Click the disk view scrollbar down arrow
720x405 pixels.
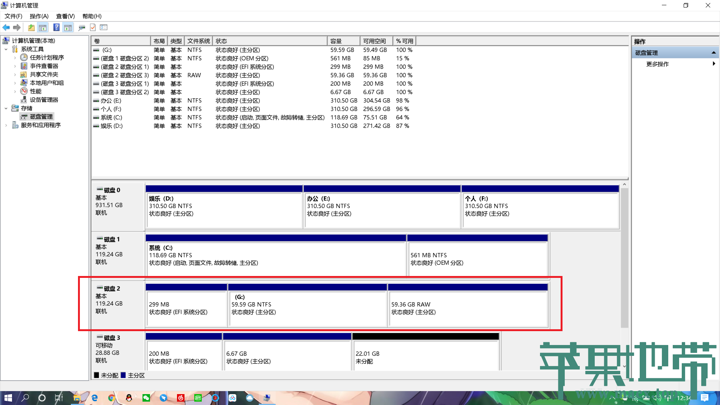coord(624,366)
